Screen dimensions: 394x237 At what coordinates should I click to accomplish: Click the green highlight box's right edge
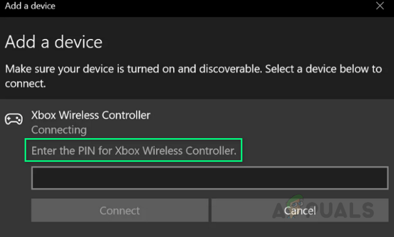click(242, 150)
